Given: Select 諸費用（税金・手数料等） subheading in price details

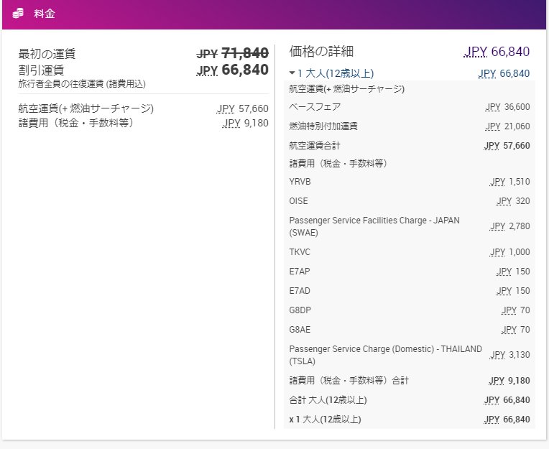Looking at the screenshot, I should [x=338, y=163].
